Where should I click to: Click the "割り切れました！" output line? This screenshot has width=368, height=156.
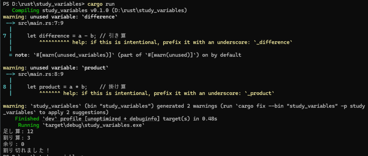pos(26,150)
